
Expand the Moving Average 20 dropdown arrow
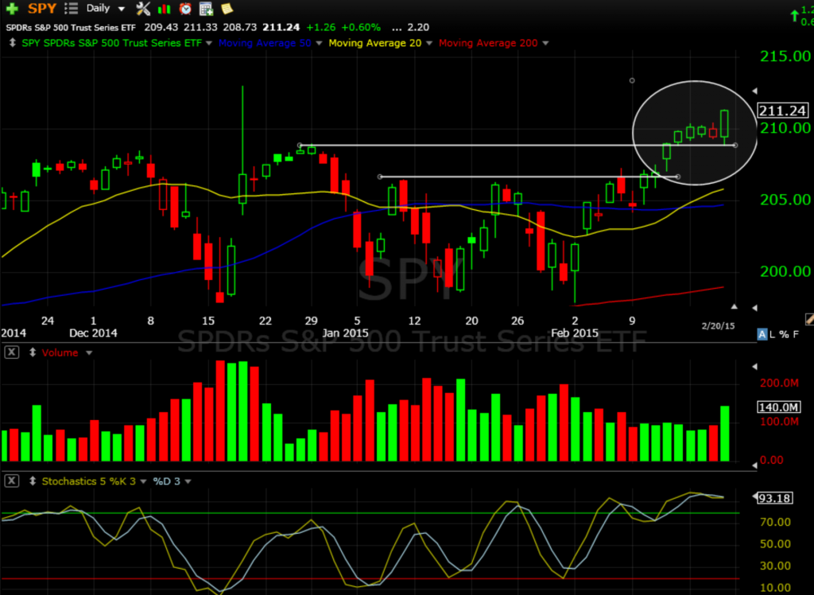[428, 43]
